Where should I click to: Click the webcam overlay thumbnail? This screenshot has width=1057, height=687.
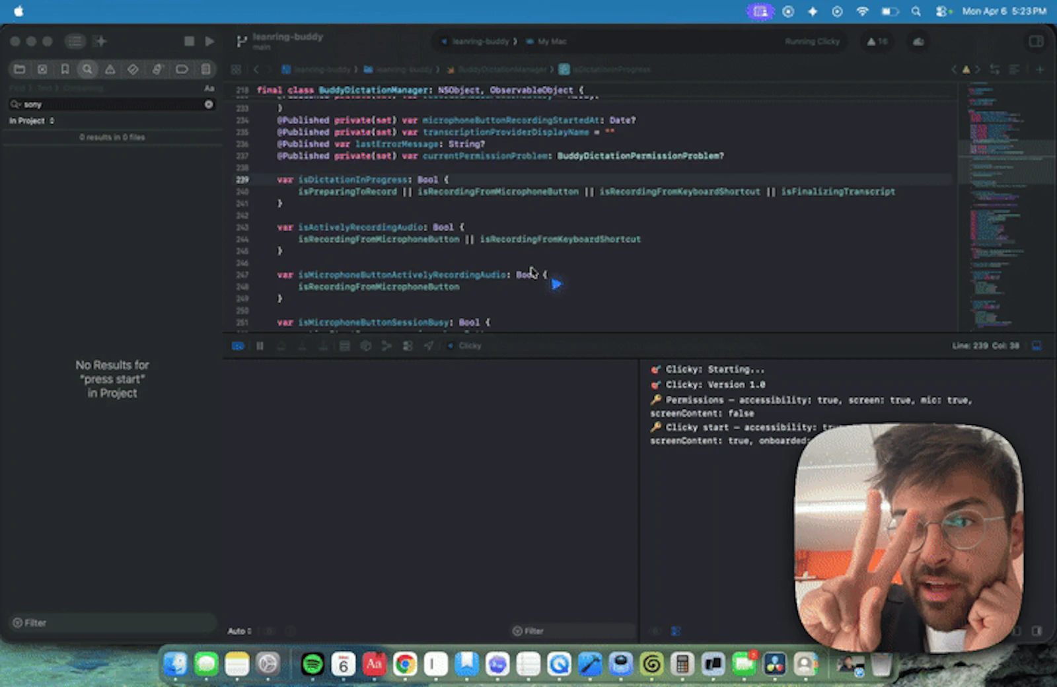(x=908, y=537)
